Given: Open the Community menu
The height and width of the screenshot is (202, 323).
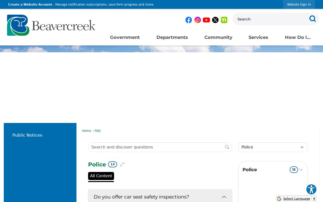Looking at the screenshot, I should (218, 37).
